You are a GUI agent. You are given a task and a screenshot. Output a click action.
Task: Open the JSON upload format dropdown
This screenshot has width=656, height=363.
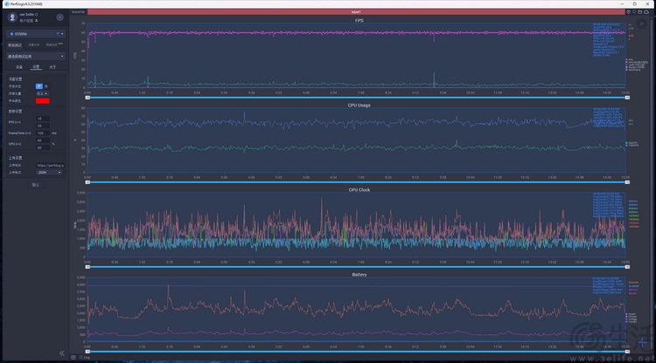[49, 172]
